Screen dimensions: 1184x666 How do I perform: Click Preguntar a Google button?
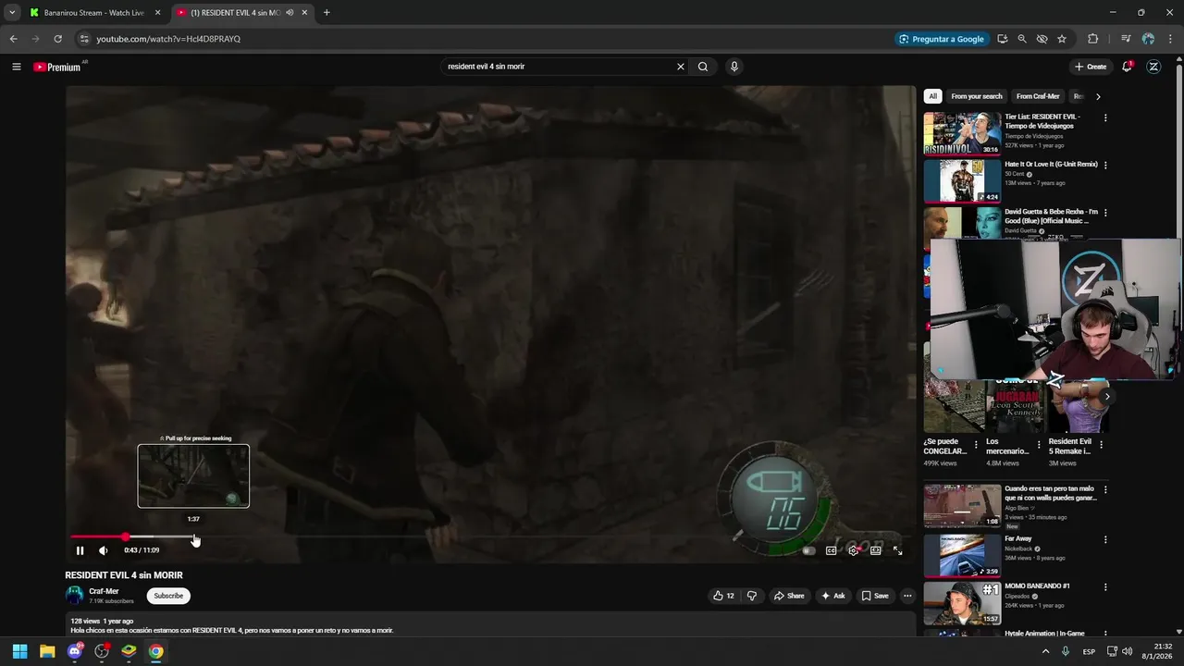[x=942, y=39]
